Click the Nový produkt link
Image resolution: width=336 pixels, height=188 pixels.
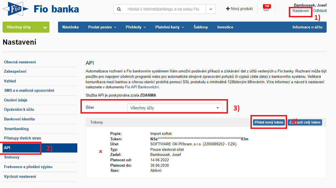pyautogui.click(x=242, y=9)
